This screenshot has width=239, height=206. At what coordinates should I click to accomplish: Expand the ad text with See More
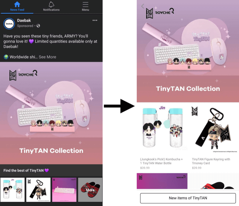point(48,57)
